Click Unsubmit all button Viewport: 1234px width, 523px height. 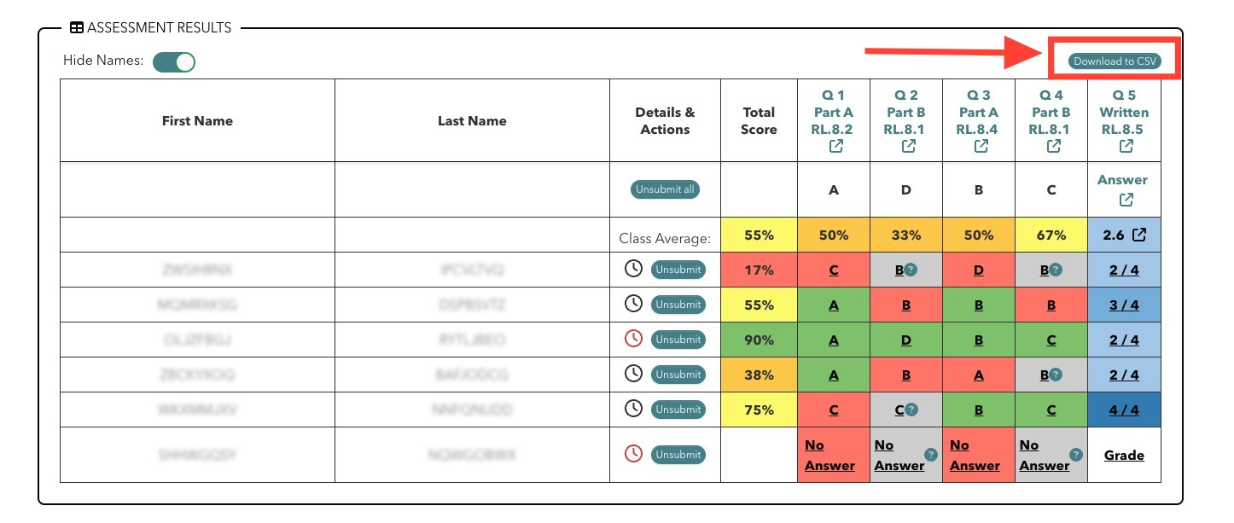(665, 189)
